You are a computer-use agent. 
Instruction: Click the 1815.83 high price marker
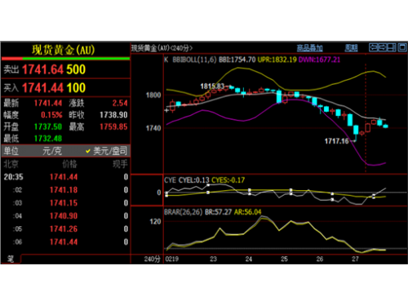click(212, 86)
